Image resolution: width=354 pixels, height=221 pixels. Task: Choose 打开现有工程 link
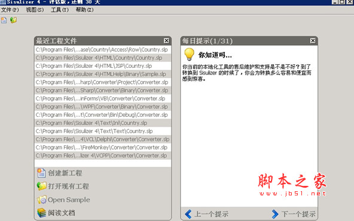pos(68,186)
